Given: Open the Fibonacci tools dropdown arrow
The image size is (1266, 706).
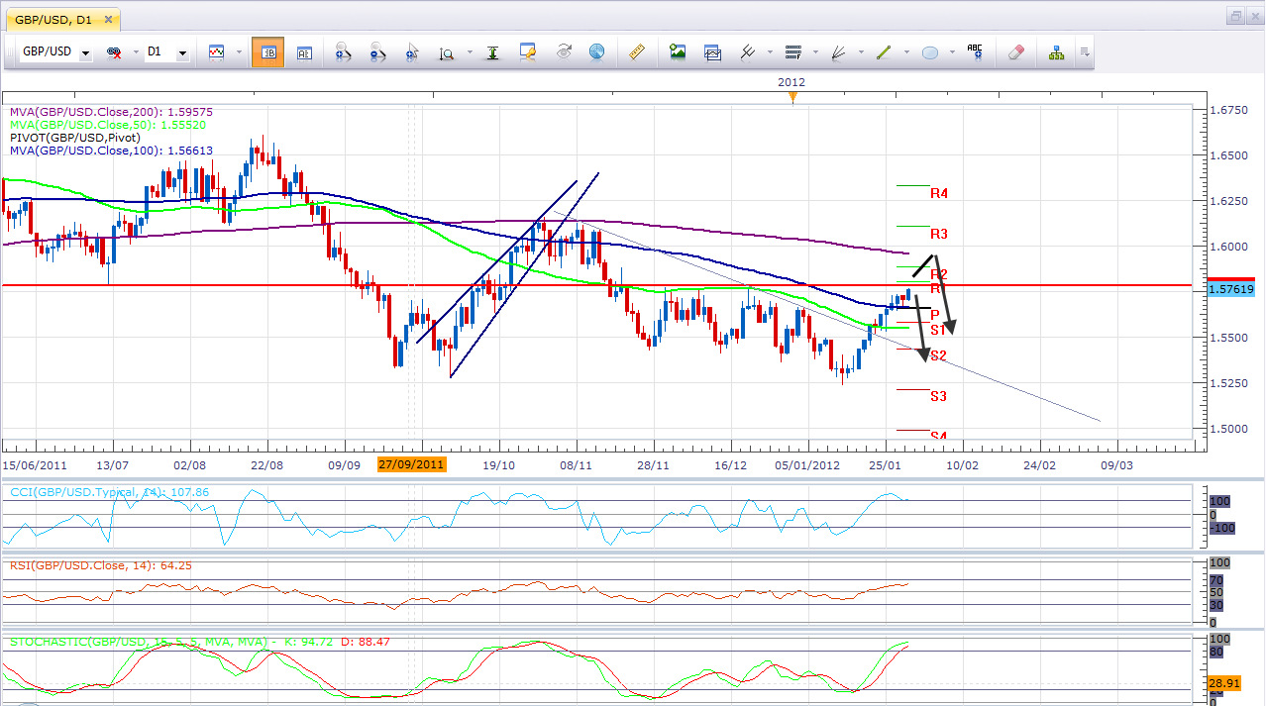Looking at the screenshot, I should coord(814,52).
